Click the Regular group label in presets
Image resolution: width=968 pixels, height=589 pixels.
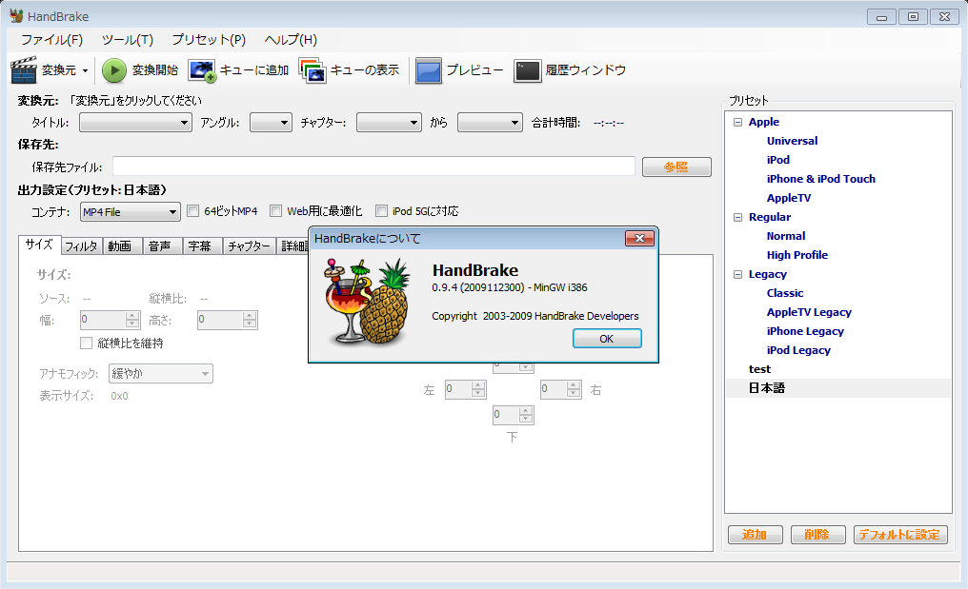point(769,217)
